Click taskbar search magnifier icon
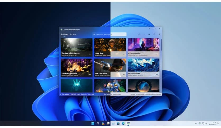Viewport: 221px width, 128px height. [98, 124]
